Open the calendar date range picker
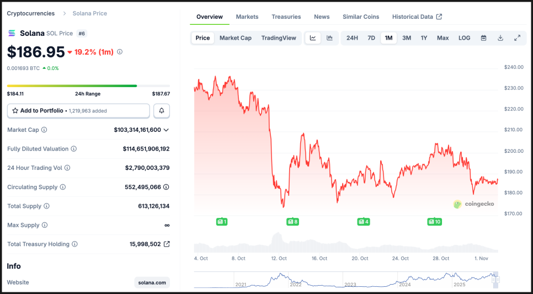 pyautogui.click(x=483, y=38)
